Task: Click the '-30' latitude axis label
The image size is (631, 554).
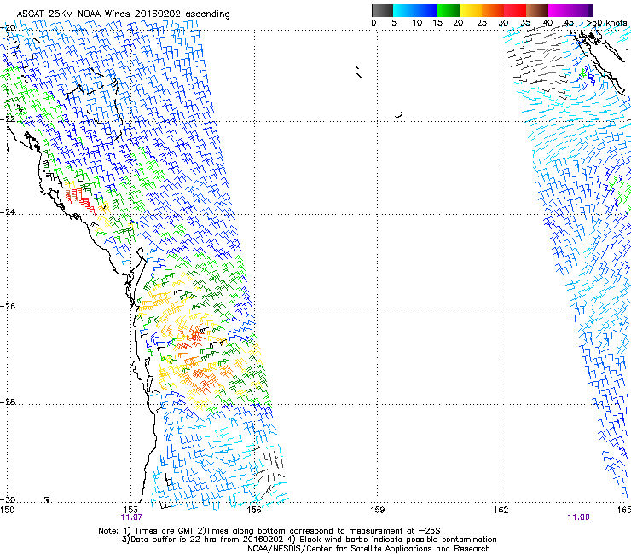Action: point(9,500)
